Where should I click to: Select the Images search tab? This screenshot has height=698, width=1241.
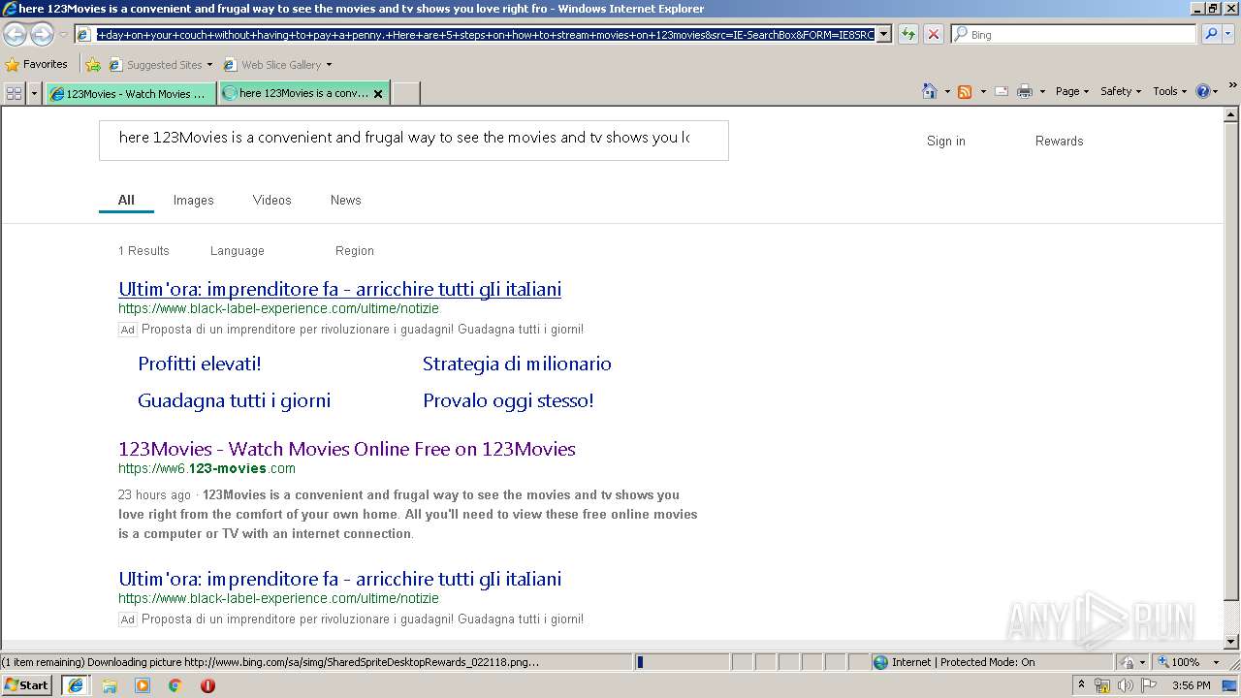(193, 200)
